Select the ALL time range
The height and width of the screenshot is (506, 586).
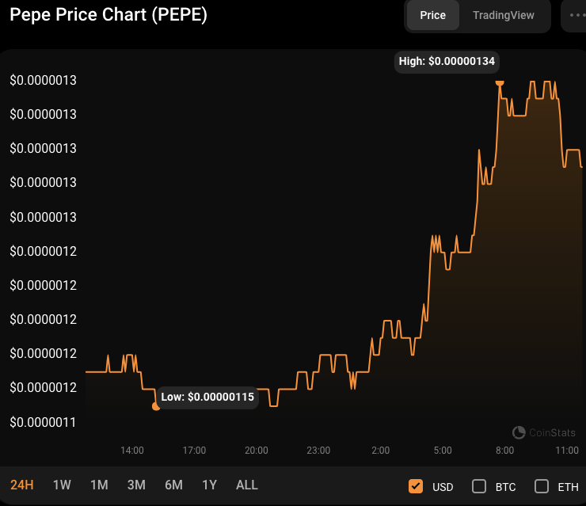pos(247,485)
